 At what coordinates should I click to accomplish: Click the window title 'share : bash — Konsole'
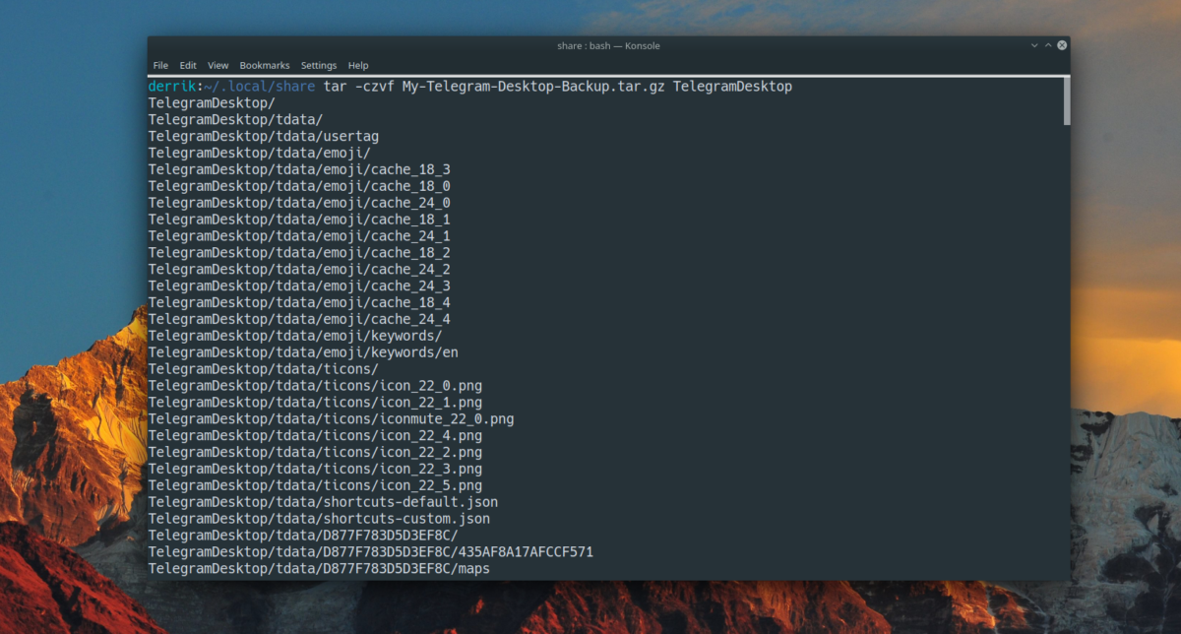[x=608, y=45]
